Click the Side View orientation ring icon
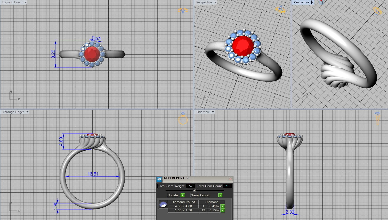The width and height of the screenshot is (388, 220). [x=377, y=118]
